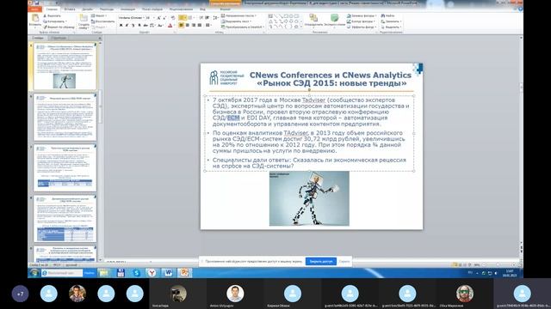Image resolution: width=551 pixels, height=309 pixels.
Task: Toggle Underline formatting
Action: (x=133, y=25)
